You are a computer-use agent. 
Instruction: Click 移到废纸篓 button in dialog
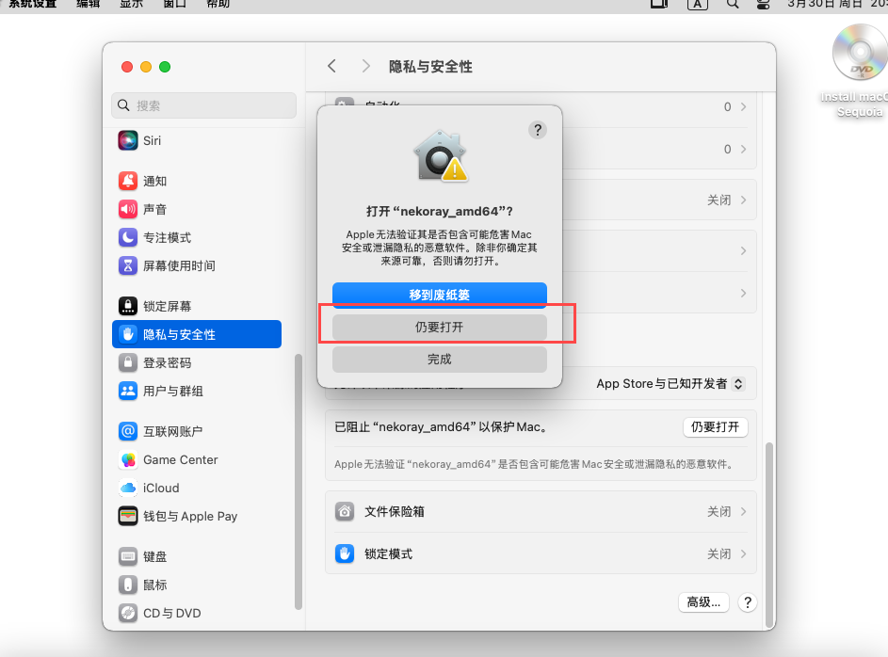[440, 295]
